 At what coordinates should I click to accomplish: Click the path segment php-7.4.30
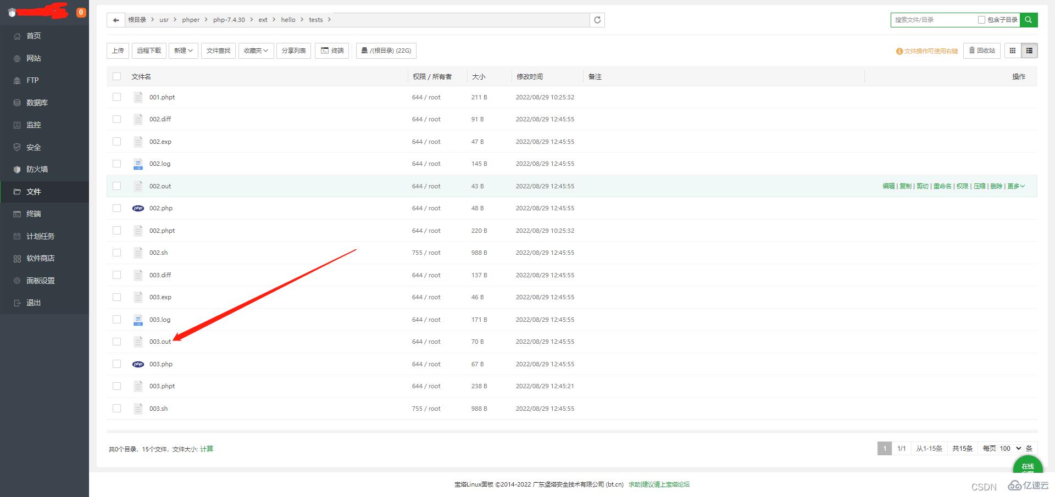[229, 20]
